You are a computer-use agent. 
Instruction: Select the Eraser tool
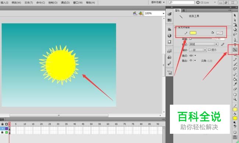point(235,89)
